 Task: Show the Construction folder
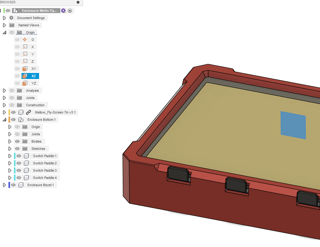coord(12,105)
